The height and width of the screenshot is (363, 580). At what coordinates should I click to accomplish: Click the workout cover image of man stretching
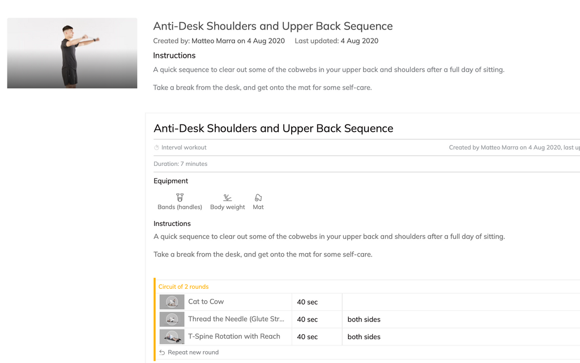click(x=72, y=53)
